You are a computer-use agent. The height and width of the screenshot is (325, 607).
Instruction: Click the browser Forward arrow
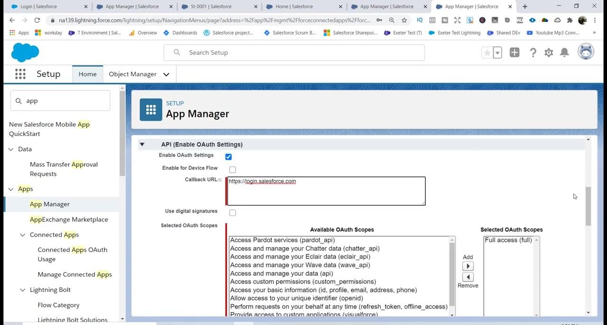(x=25, y=20)
